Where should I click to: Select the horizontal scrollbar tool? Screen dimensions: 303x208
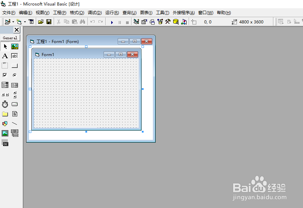pos(5,94)
